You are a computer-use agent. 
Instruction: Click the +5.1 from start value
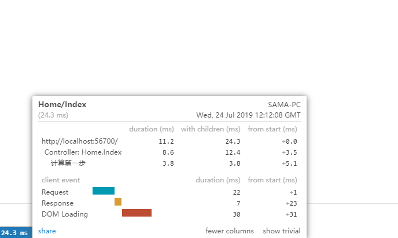289,163
